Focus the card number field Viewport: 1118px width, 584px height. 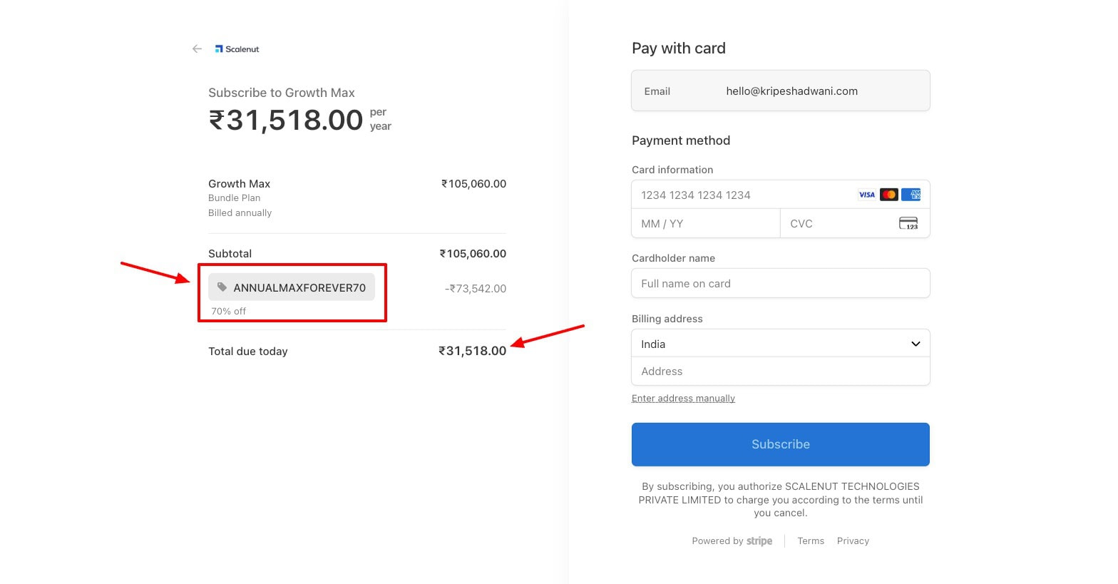[x=742, y=195]
